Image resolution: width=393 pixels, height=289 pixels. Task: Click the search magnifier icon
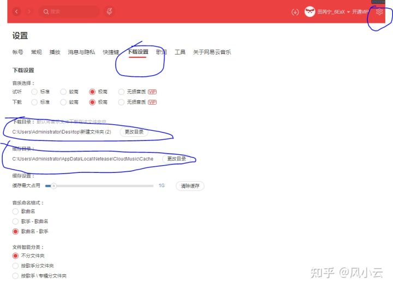coord(46,11)
